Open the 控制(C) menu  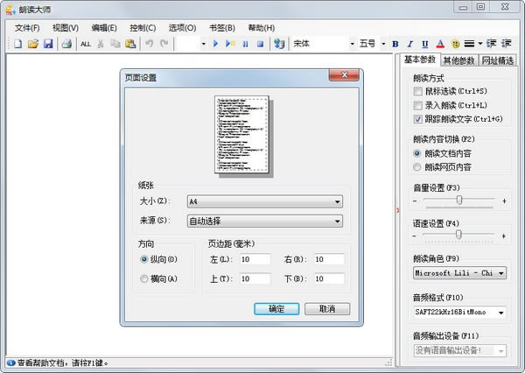click(x=143, y=28)
